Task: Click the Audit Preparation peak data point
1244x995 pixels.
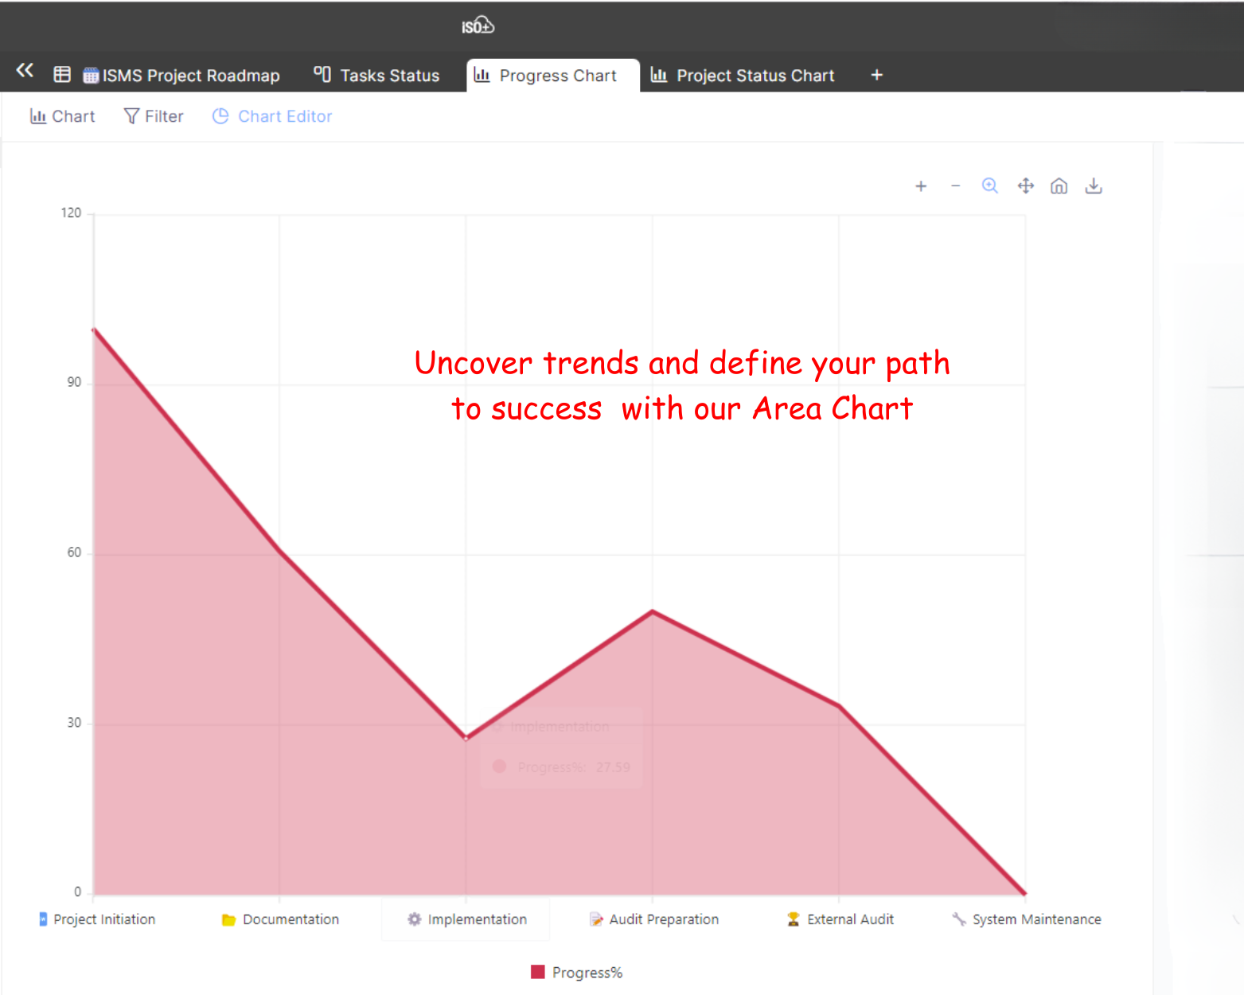Action: pyautogui.click(x=653, y=611)
